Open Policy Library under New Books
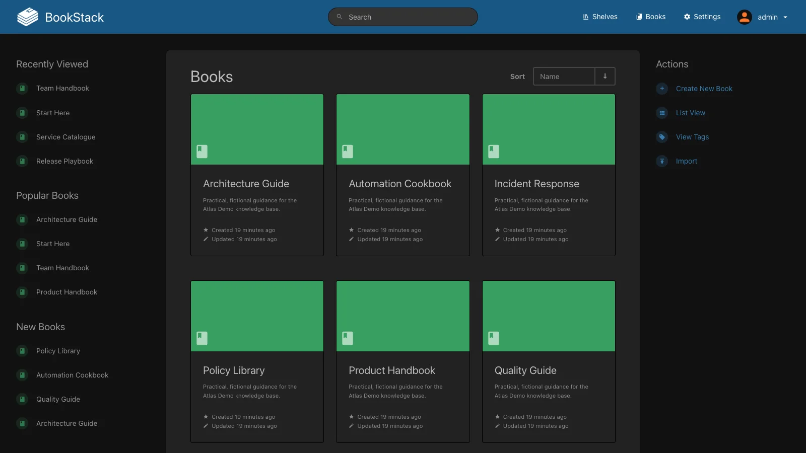 (58, 351)
